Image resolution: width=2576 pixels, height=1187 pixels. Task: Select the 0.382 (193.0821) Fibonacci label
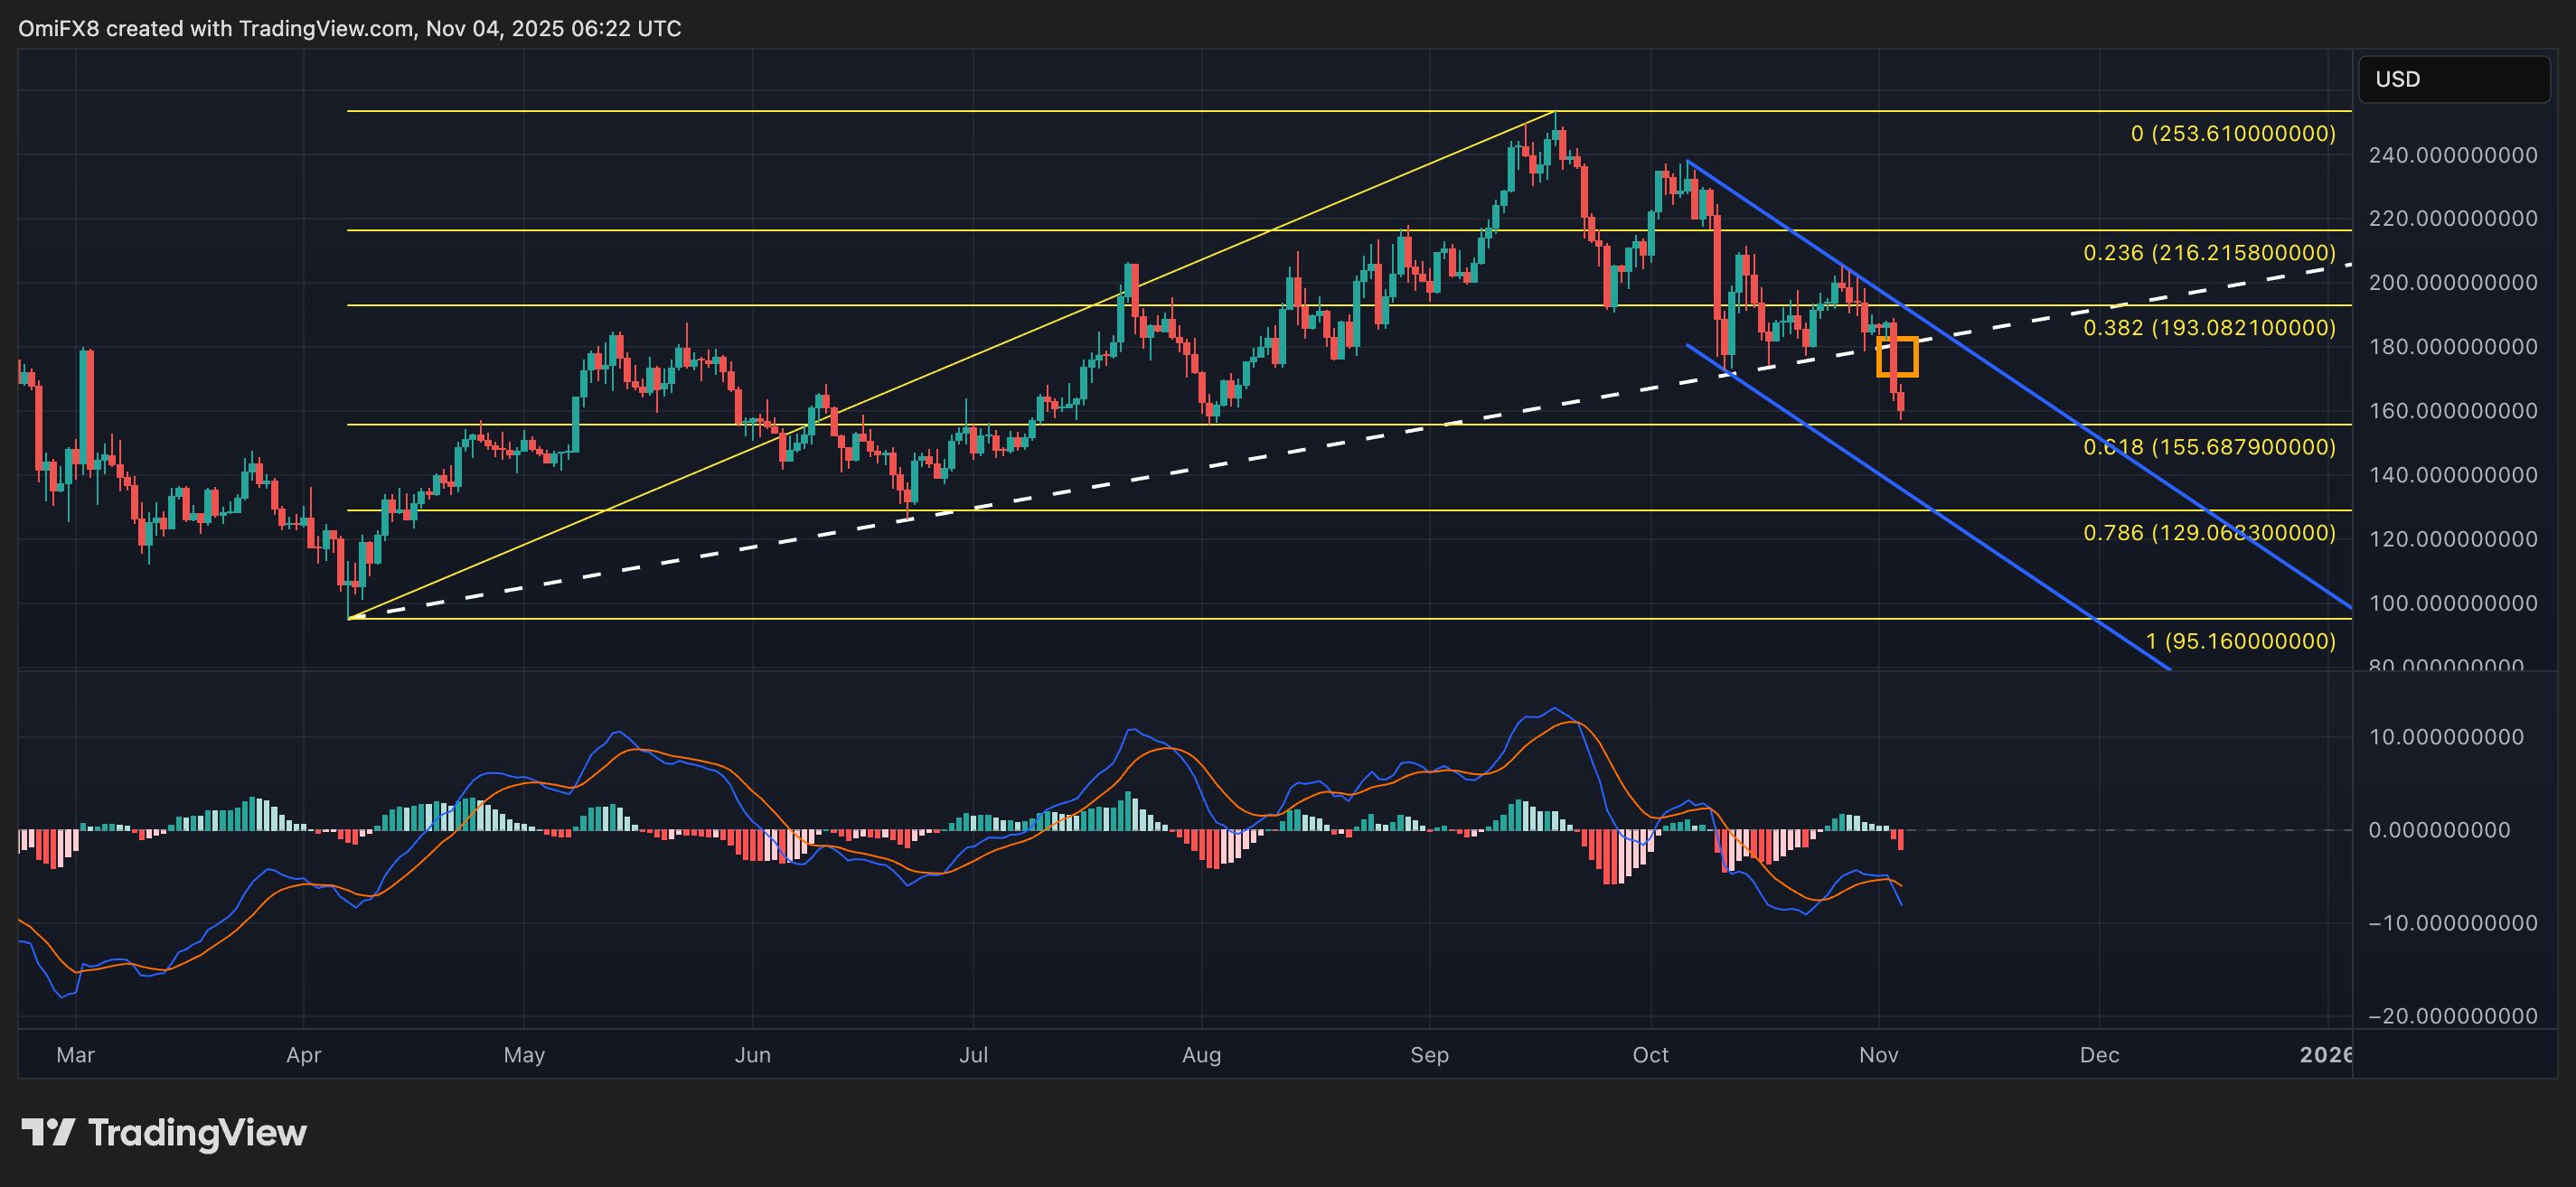(2208, 328)
